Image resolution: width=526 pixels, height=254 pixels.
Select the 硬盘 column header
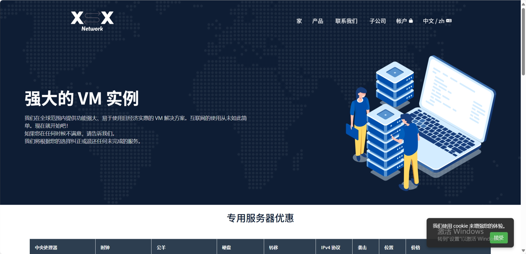(x=226, y=247)
